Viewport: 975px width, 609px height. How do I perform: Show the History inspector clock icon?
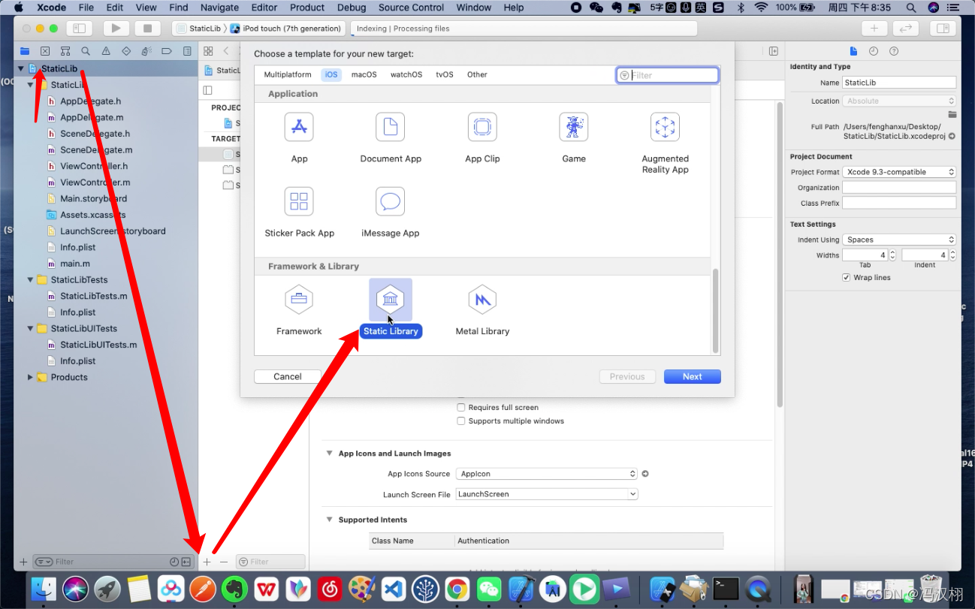pyautogui.click(x=874, y=51)
